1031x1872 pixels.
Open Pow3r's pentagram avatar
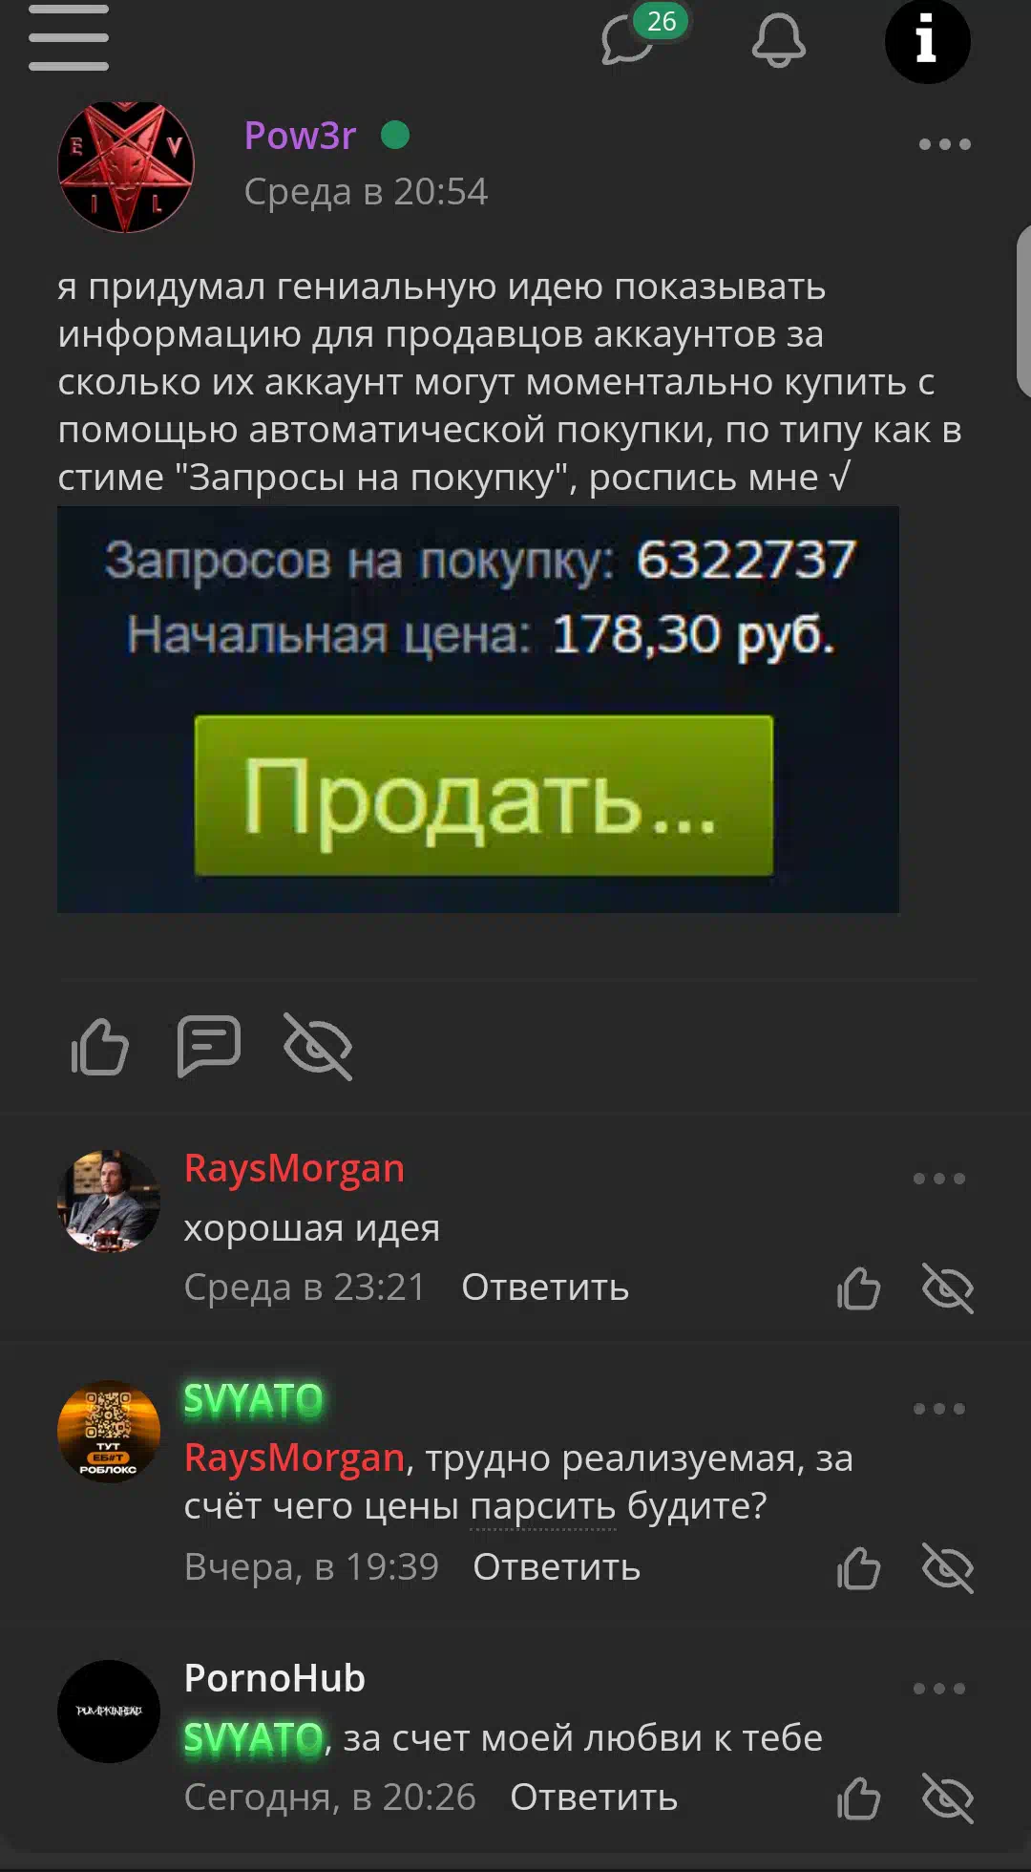[x=126, y=167]
